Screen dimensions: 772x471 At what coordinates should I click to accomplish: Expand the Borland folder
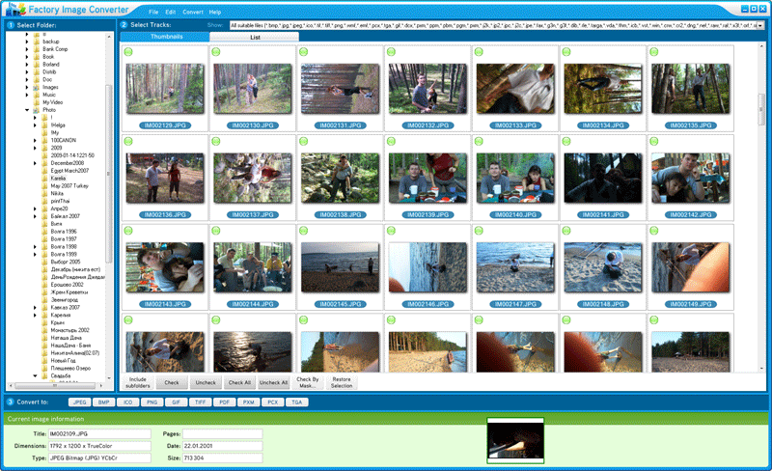27,65
